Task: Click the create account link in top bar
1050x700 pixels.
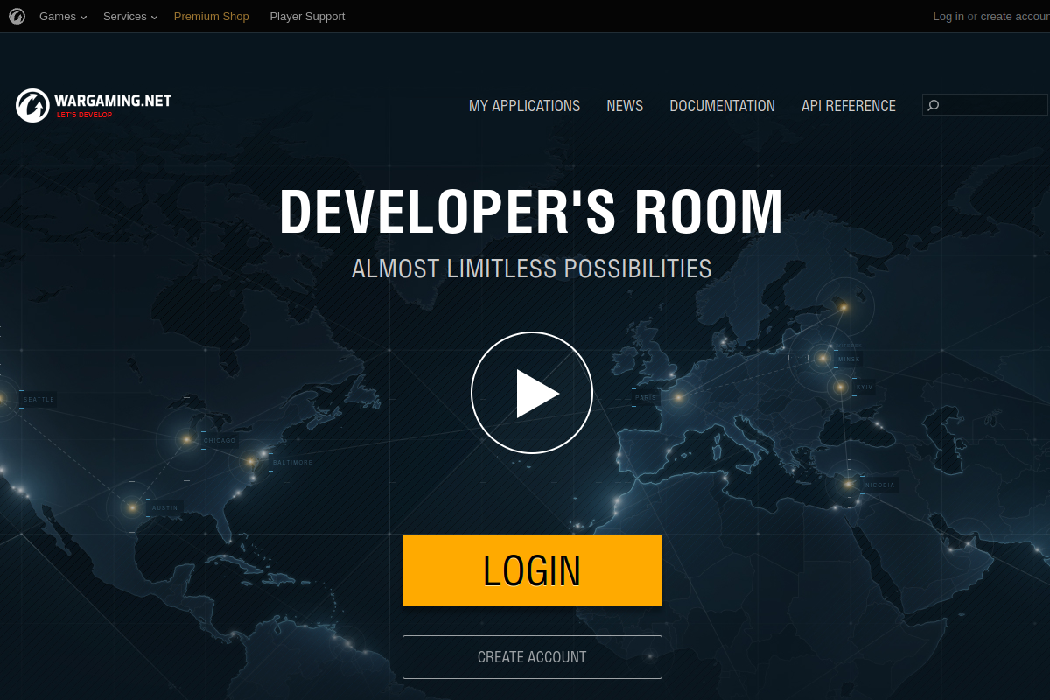Action: pos(1015,16)
